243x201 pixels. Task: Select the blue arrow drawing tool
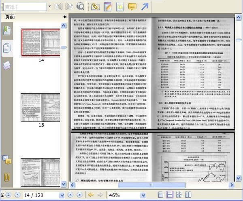pyautogui.click(x=145, y=6)
